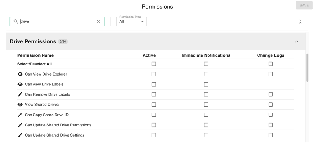Click the eye icon for View Shared Drives
The image size is (315, 146).
pyautogui.click(x=20, y=105)
